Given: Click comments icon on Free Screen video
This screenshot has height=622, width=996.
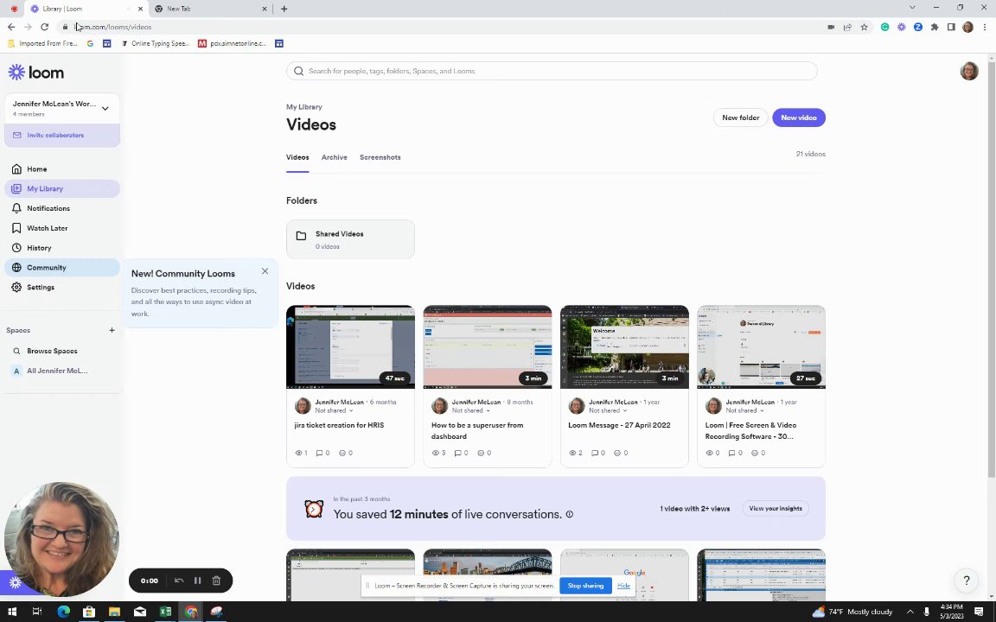Looking at the screenshot, I should coord(731,454).
